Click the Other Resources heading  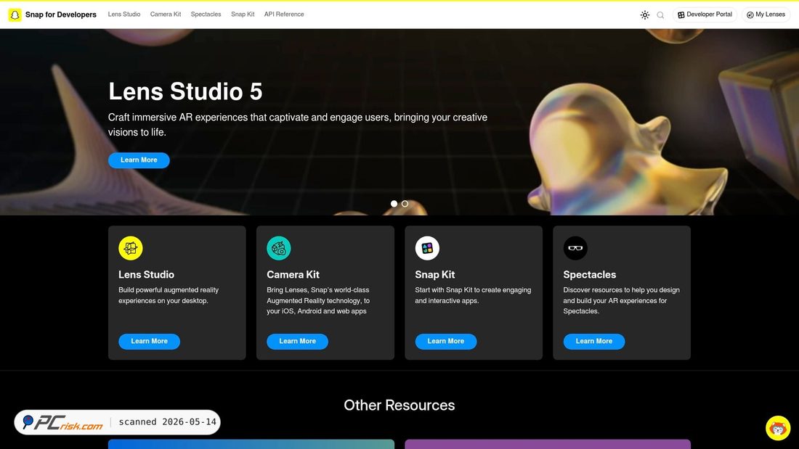tap(399, 405)
